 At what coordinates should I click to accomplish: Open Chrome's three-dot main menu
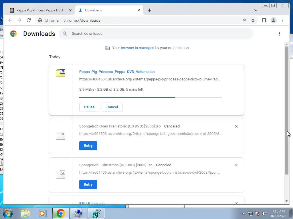tap(283, 20)
